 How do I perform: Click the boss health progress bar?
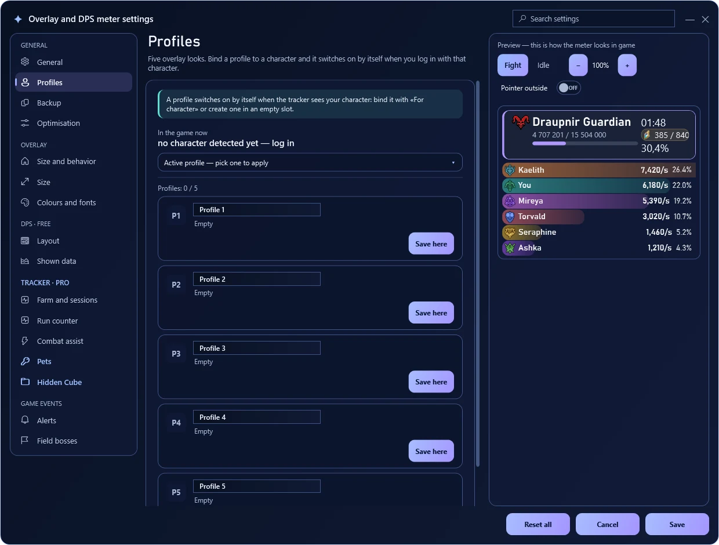tap(584, 143)
